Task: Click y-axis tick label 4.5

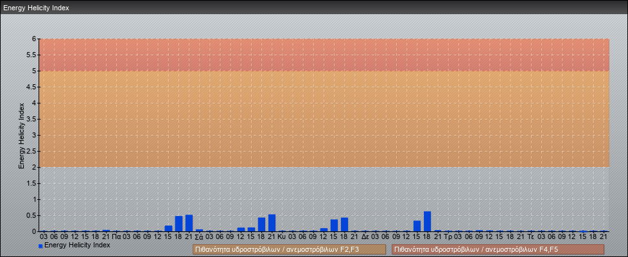Action: pyautogui.click(x=31, y=87)
